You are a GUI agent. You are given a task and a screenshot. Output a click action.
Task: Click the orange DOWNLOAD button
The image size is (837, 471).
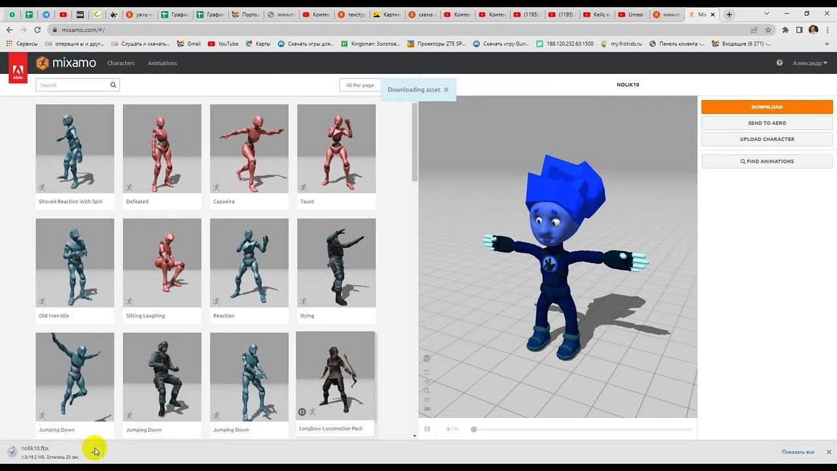tap(767, 107)
